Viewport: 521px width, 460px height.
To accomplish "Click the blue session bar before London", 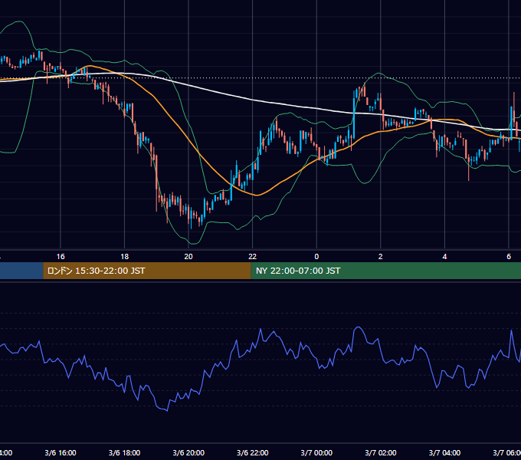I will pos(21,271).
